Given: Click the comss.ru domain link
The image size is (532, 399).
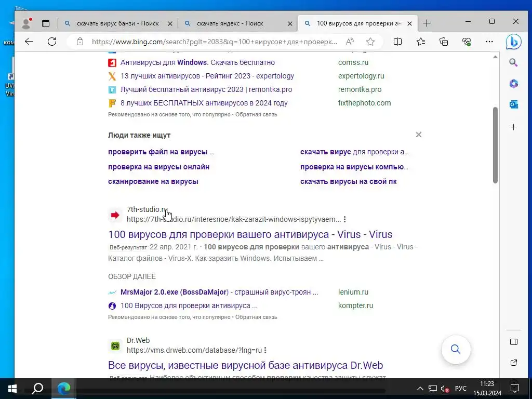Looking at the screenshot, I should (x=353, y=62).
